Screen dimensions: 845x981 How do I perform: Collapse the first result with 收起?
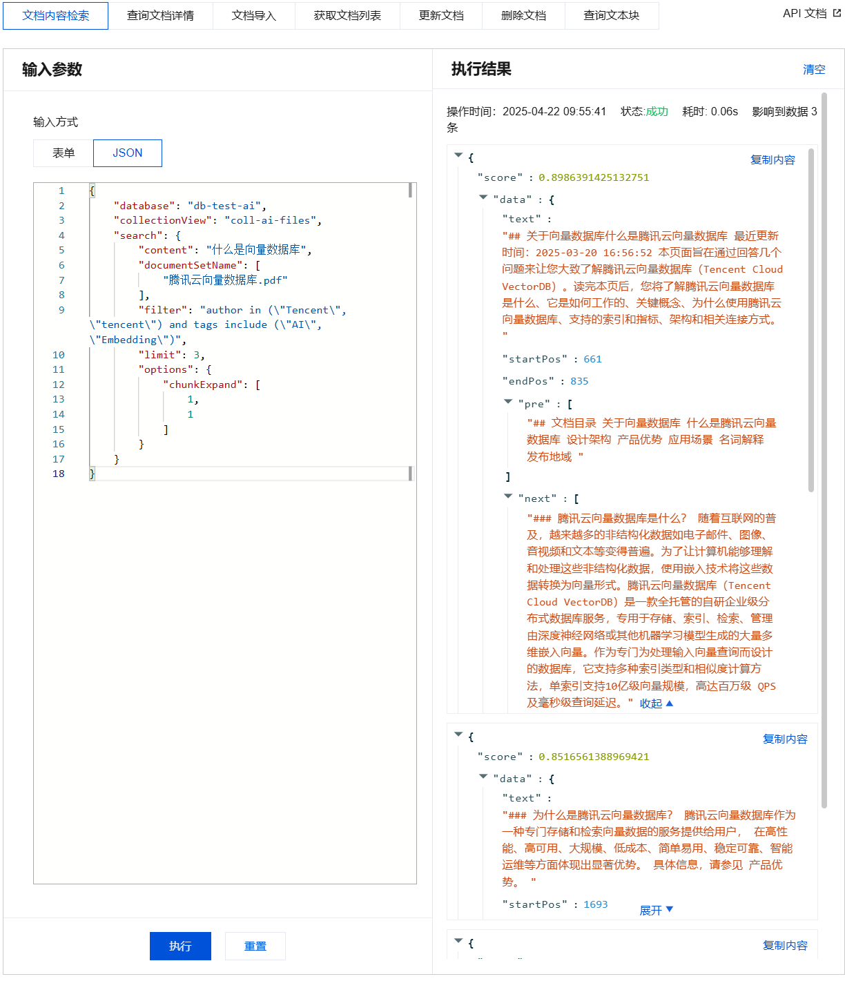tap(657, 703)
